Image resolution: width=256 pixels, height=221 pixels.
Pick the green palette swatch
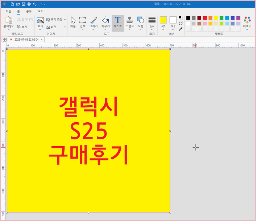point(222,18)
